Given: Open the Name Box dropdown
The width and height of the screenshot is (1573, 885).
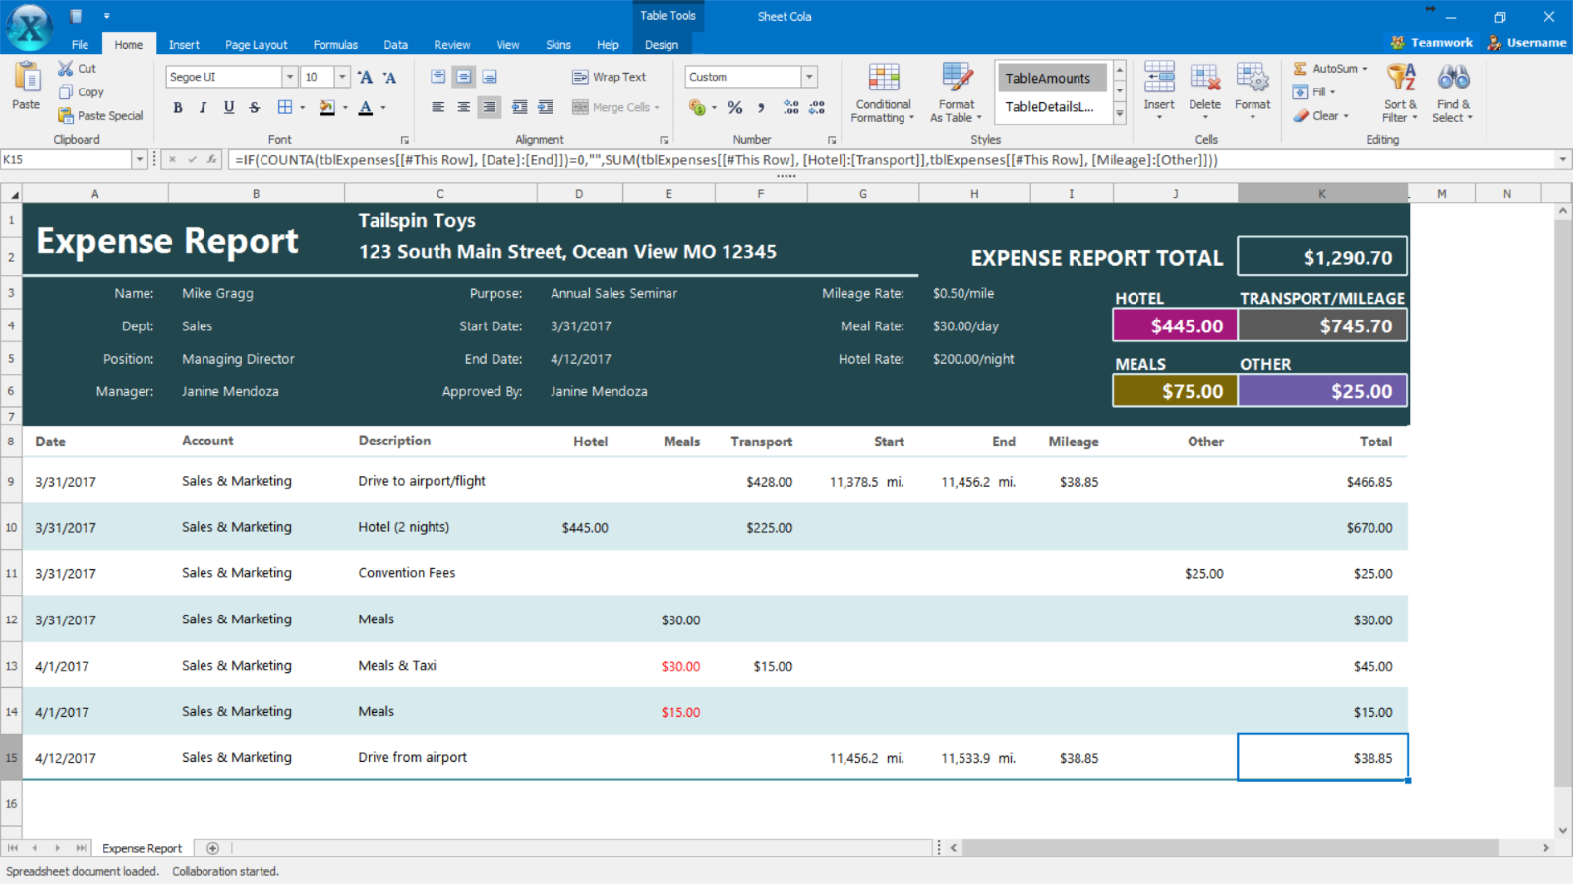Looking at the screenshot, I should coord(140,159).
